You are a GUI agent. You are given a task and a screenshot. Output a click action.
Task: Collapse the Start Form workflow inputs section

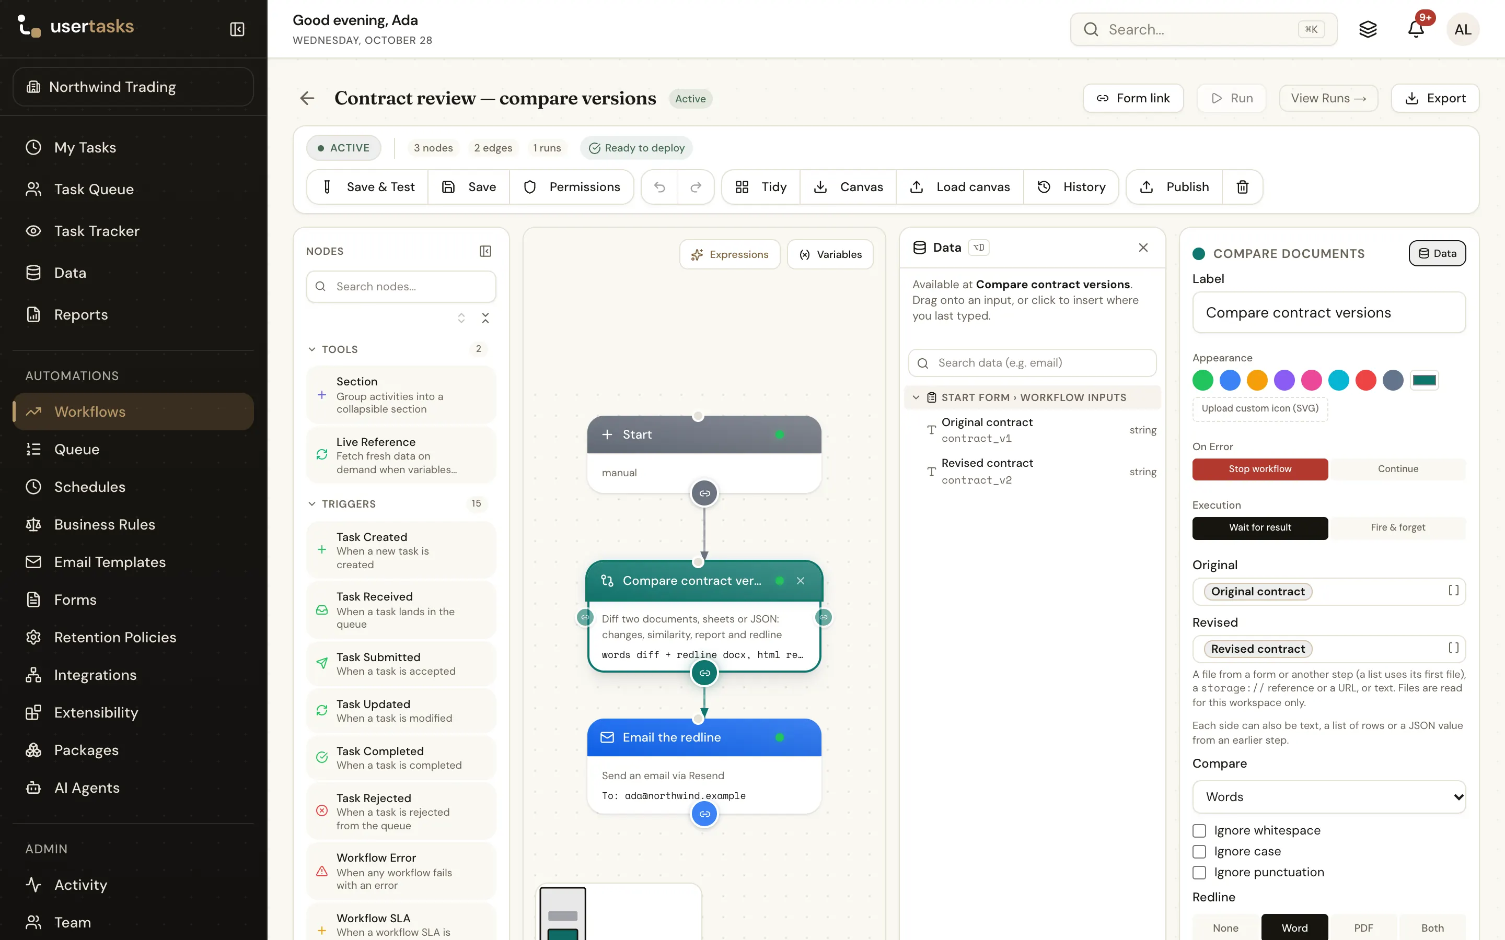point(916,397)
